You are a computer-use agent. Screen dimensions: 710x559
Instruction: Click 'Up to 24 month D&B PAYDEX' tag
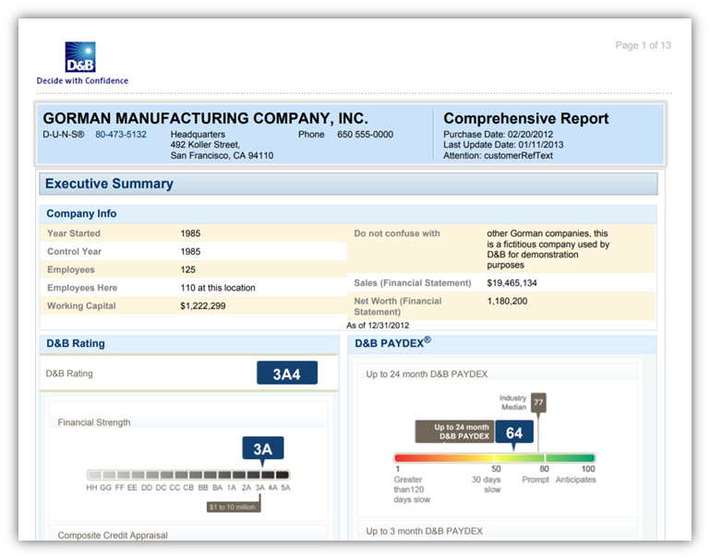click(x=455, y=432)
